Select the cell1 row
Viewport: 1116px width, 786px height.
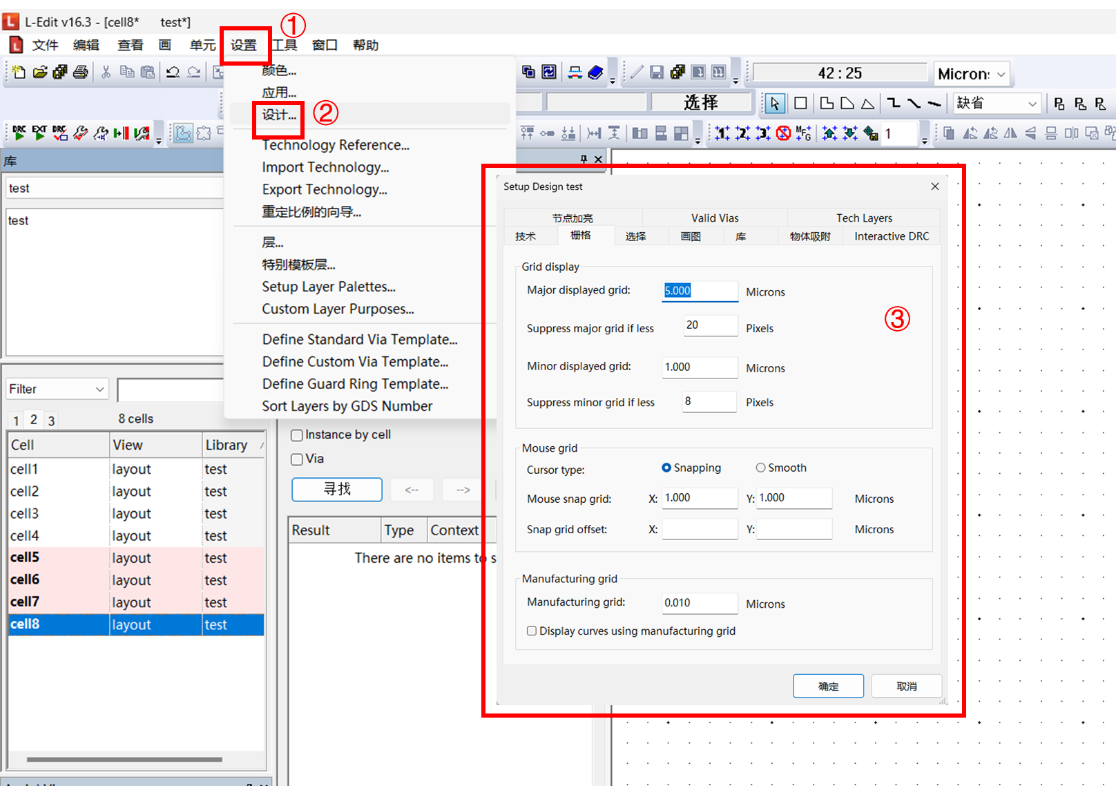136,469
